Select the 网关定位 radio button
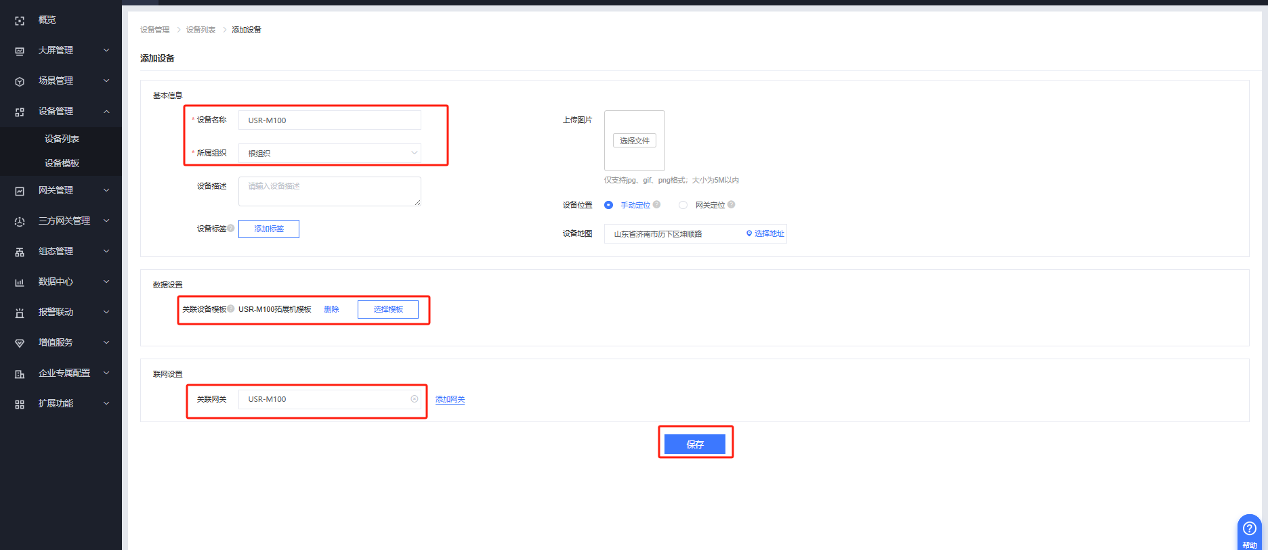 coord(683,205)
